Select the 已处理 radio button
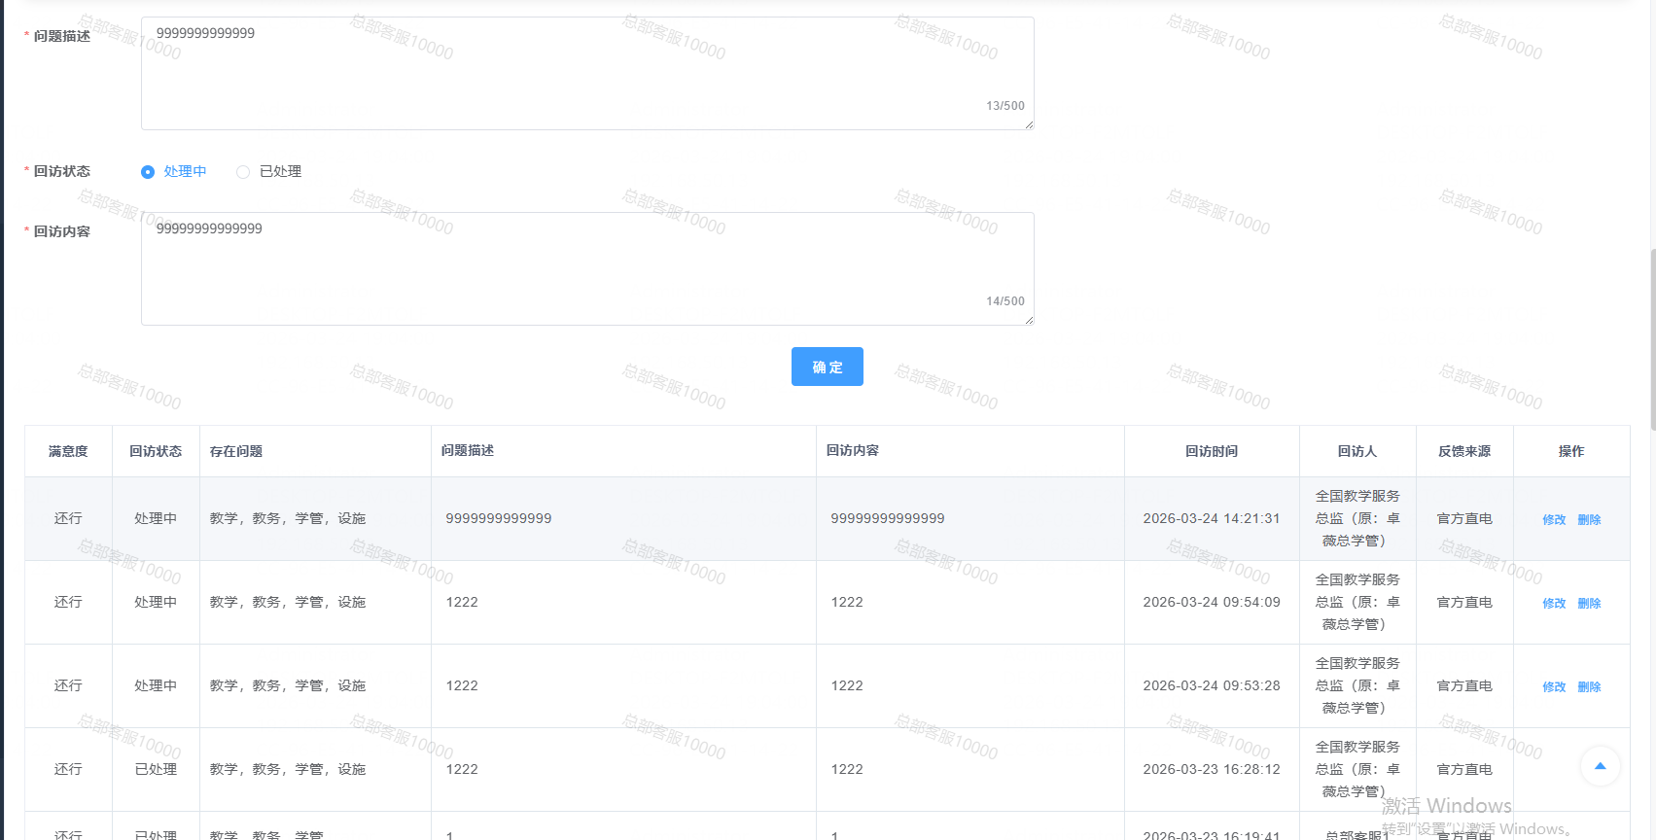This screenshot has width=1656, height=840. click(x=243, y=172)
